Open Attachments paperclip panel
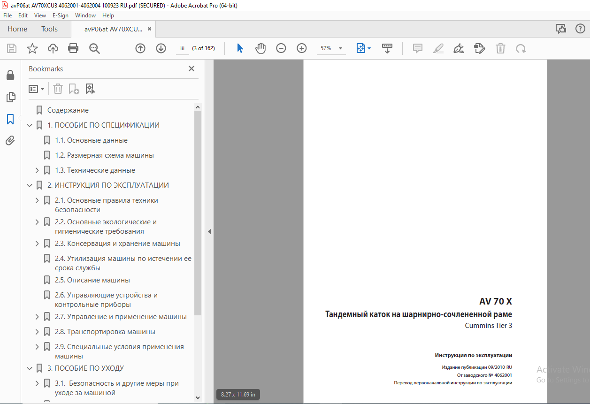This screenshot has height=404, width=590. (10, 140)
